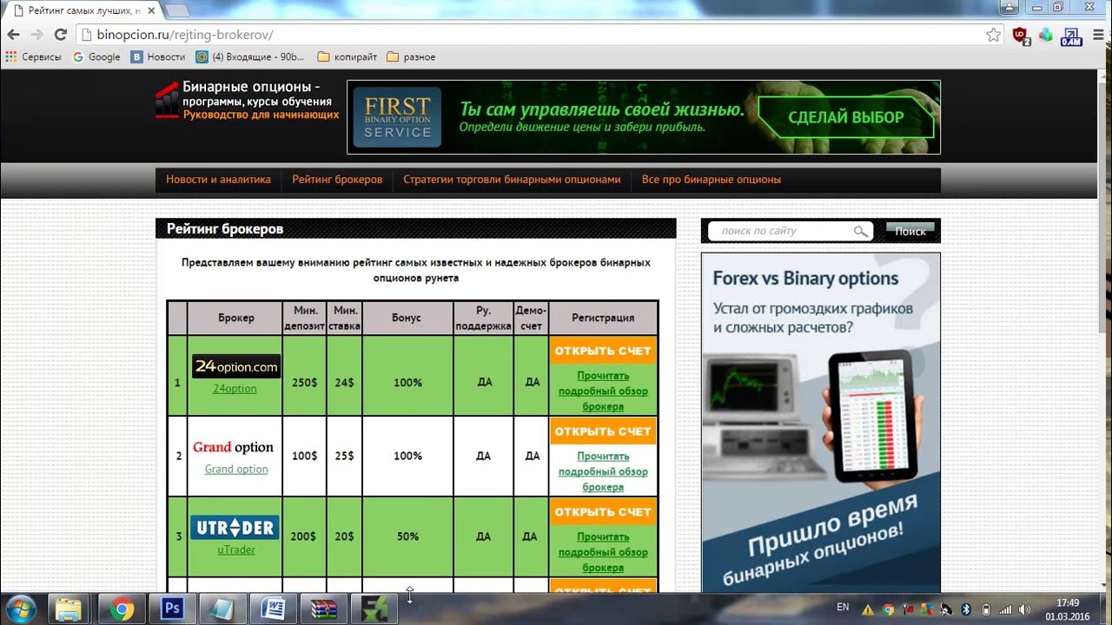The image size is (1112, 625).
Task: Open the network signal tray icon
Action: click(1005, 609)
